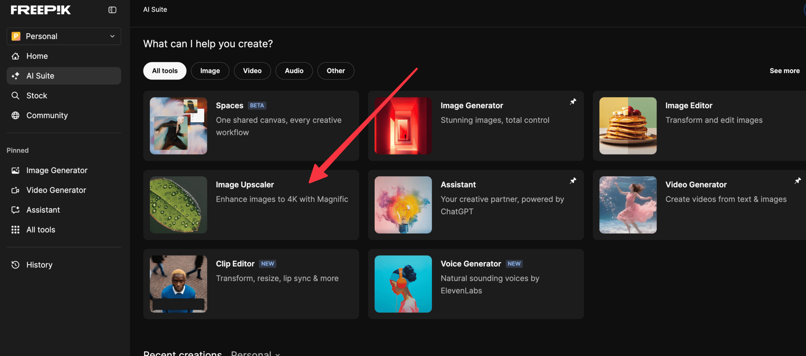806x356 pixels.
Task: Click the Voice Generator card title
Action: 471,264
